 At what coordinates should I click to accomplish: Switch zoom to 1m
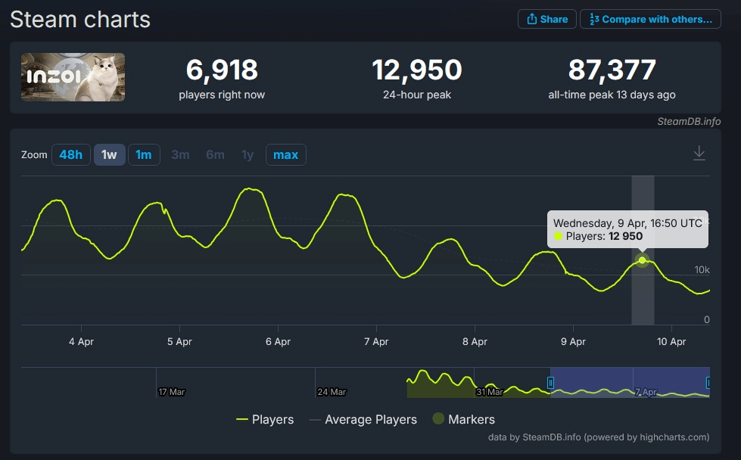[x=143, y=154]
